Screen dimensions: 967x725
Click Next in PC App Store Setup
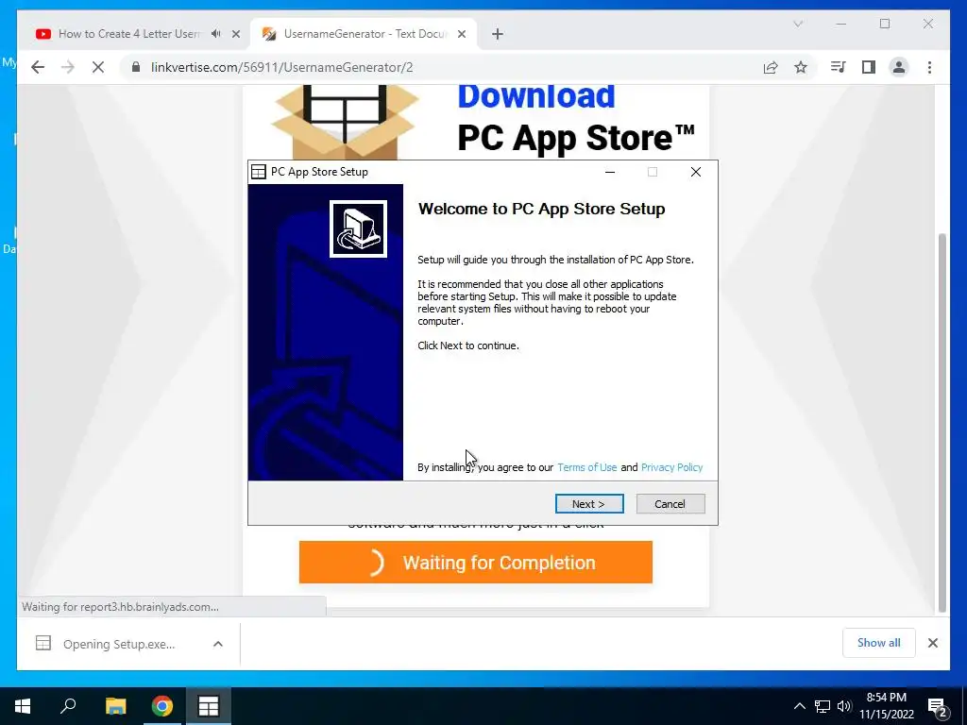click(589, 504)
